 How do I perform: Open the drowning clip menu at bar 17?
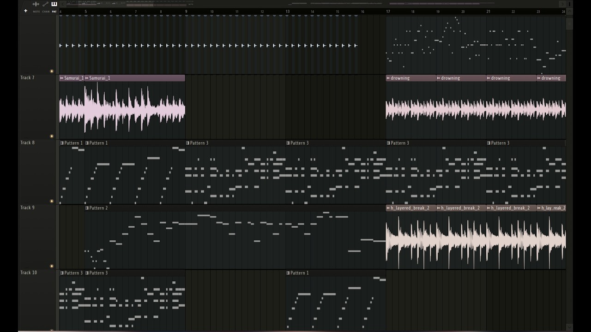tap(388, 78)
